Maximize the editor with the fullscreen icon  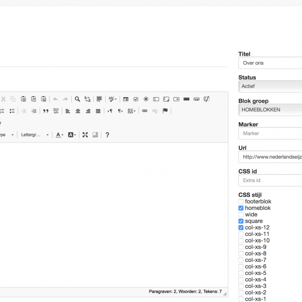point(85,135)
